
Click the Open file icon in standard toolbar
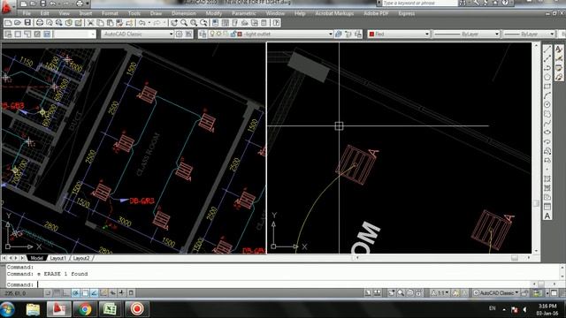tap(18, 23)
